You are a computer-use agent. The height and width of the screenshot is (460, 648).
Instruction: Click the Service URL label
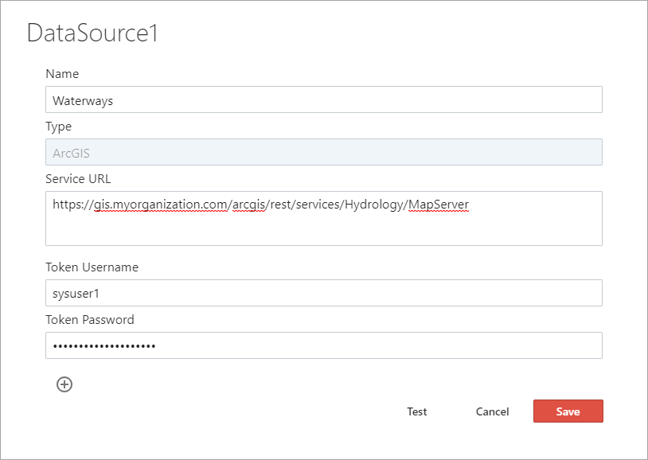(78, 178)
